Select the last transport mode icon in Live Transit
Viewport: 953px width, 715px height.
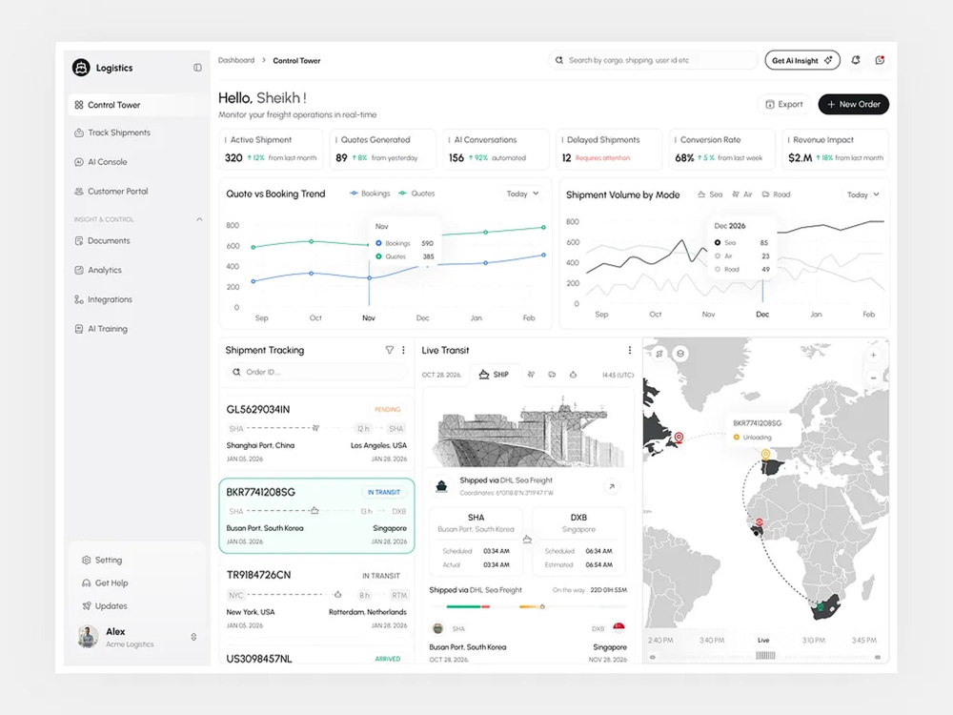[573, 375]
